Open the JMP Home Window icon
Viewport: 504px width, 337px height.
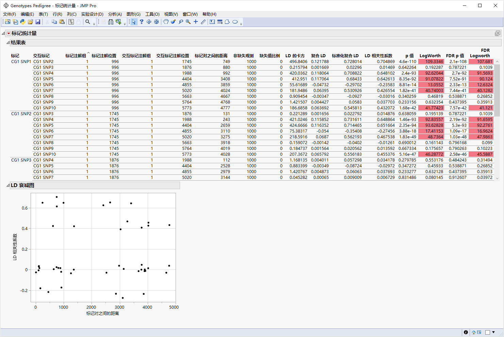point(474,332)
